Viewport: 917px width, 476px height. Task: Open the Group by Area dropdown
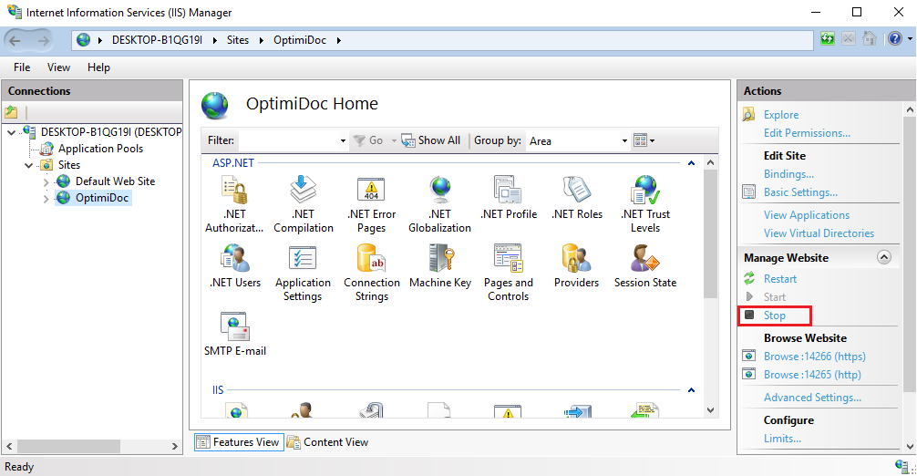[624, 141]
